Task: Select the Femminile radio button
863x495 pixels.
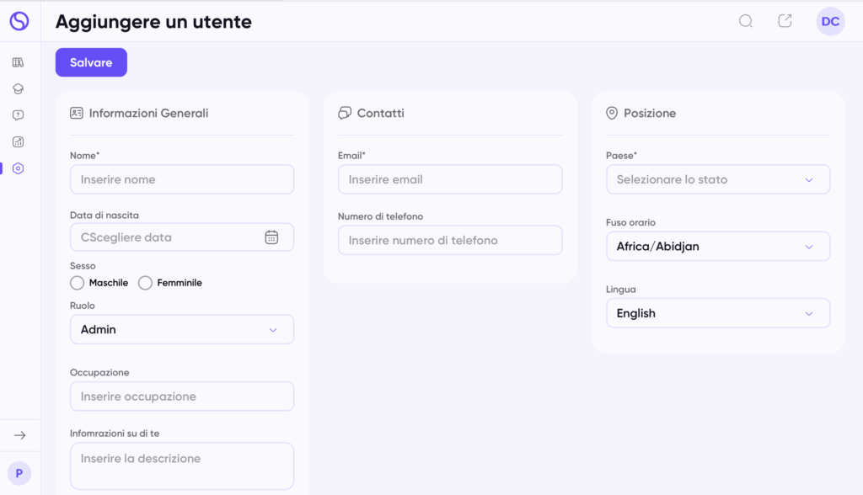Action: (x=145, y=283)
